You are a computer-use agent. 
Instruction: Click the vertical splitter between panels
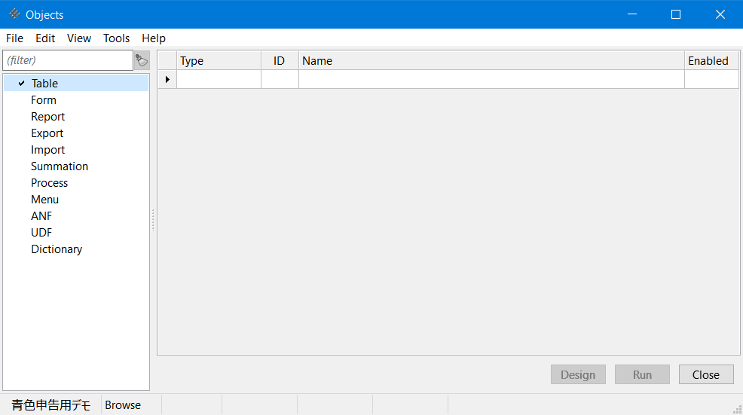click(153, 220)
